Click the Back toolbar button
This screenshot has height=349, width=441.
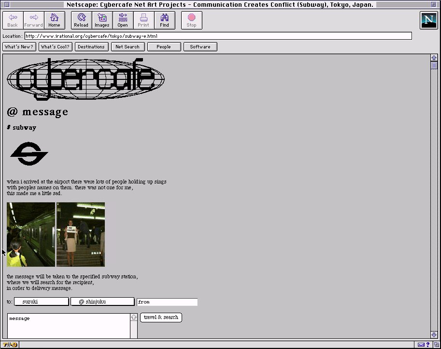tap(13, 20)
